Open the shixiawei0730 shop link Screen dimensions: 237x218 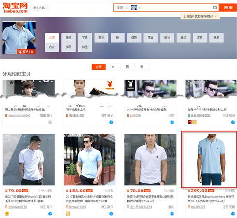[18, 207]
